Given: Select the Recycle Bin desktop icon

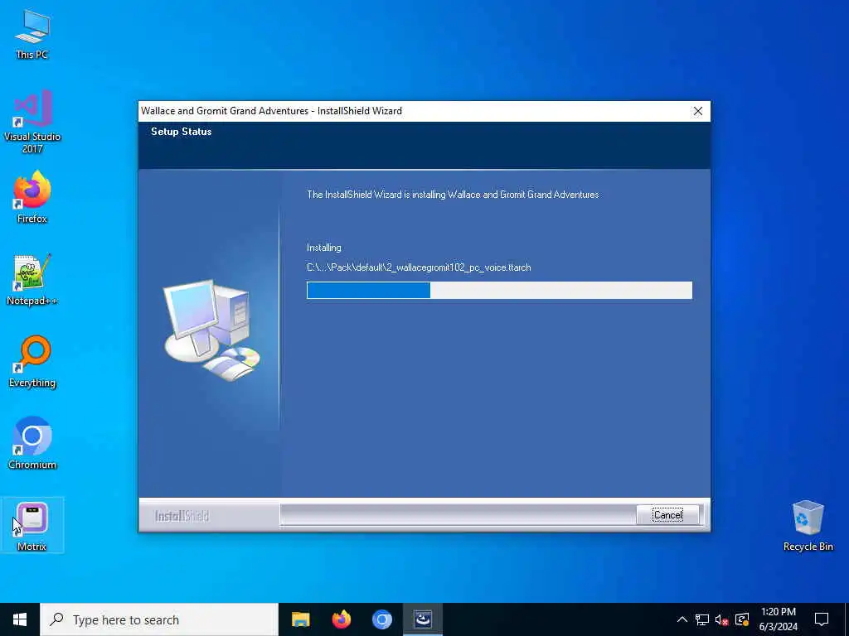Looking at the screenshot, I should 808,526.
